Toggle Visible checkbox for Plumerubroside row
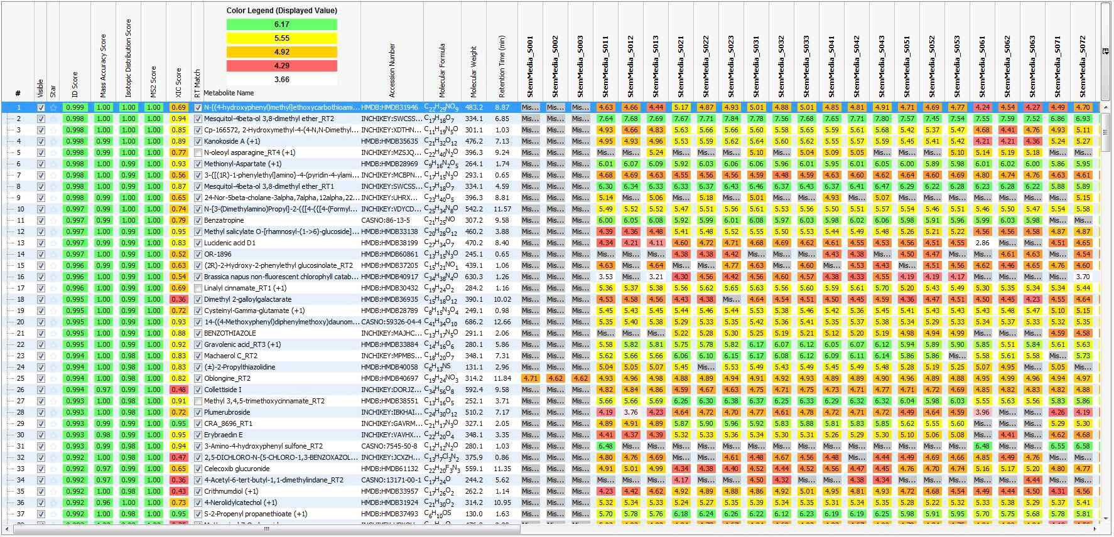Viewport: 1114px width, 537px height. (41, 412)
